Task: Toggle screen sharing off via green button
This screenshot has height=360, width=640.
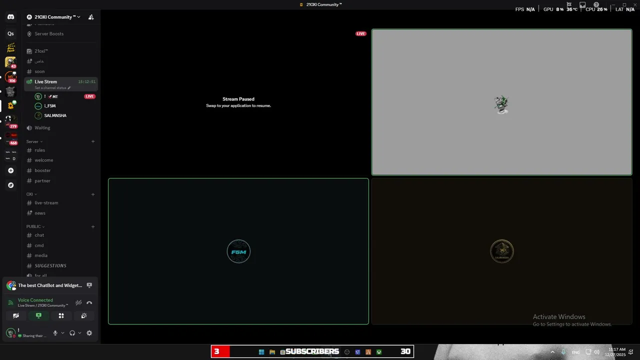Action: click(38, 315)
